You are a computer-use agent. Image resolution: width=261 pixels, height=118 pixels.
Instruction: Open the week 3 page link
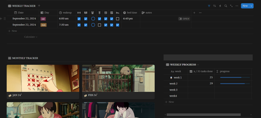(x=173, y=90)
